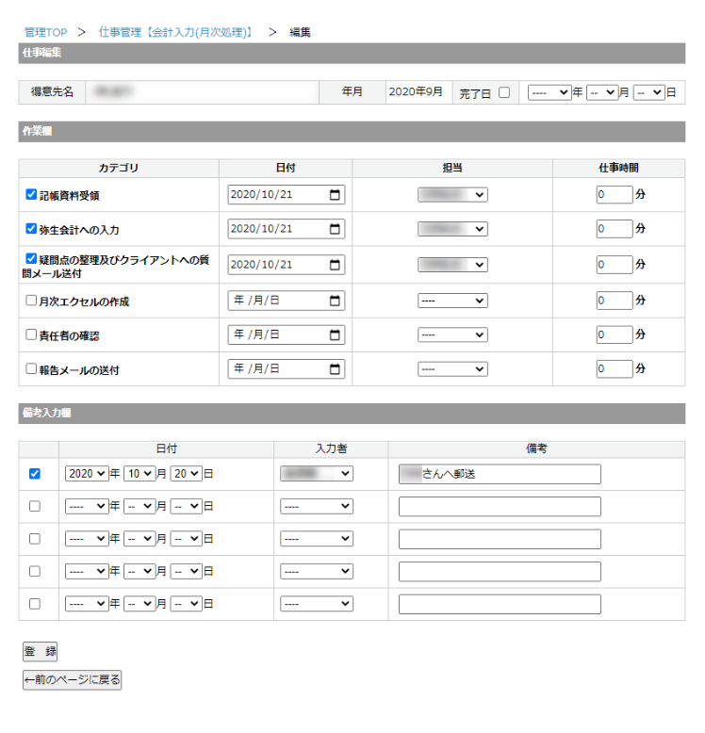Open calendar picker for 記帳資料受領 date
The height and width of the screenshot is (733, 705).
coord(335,195)
